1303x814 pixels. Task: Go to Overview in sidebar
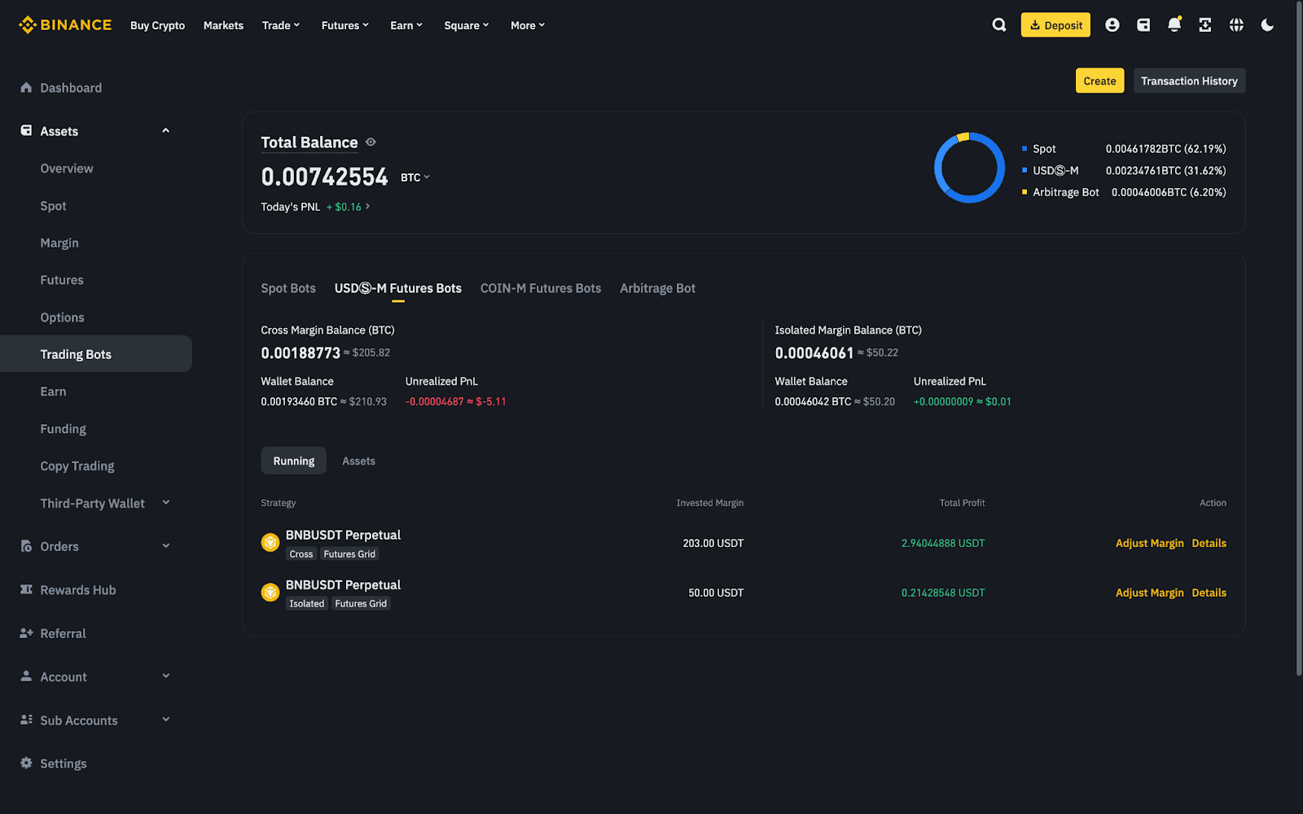67,168
